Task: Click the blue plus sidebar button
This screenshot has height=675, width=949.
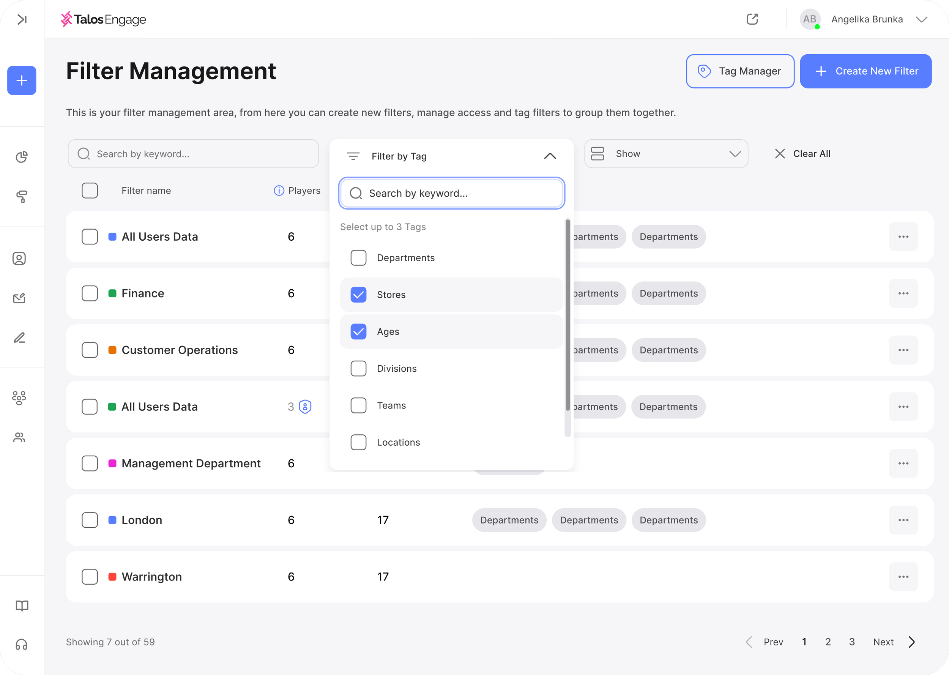Action: [x=22, y=80]
